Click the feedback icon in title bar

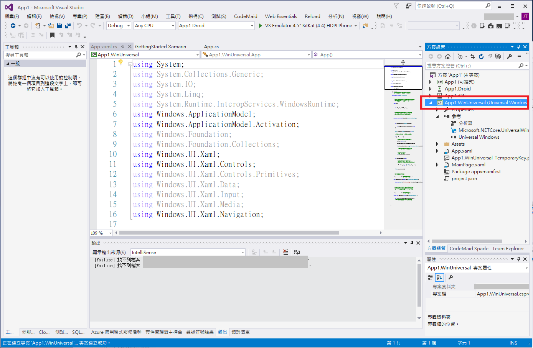tap(408, 6)
